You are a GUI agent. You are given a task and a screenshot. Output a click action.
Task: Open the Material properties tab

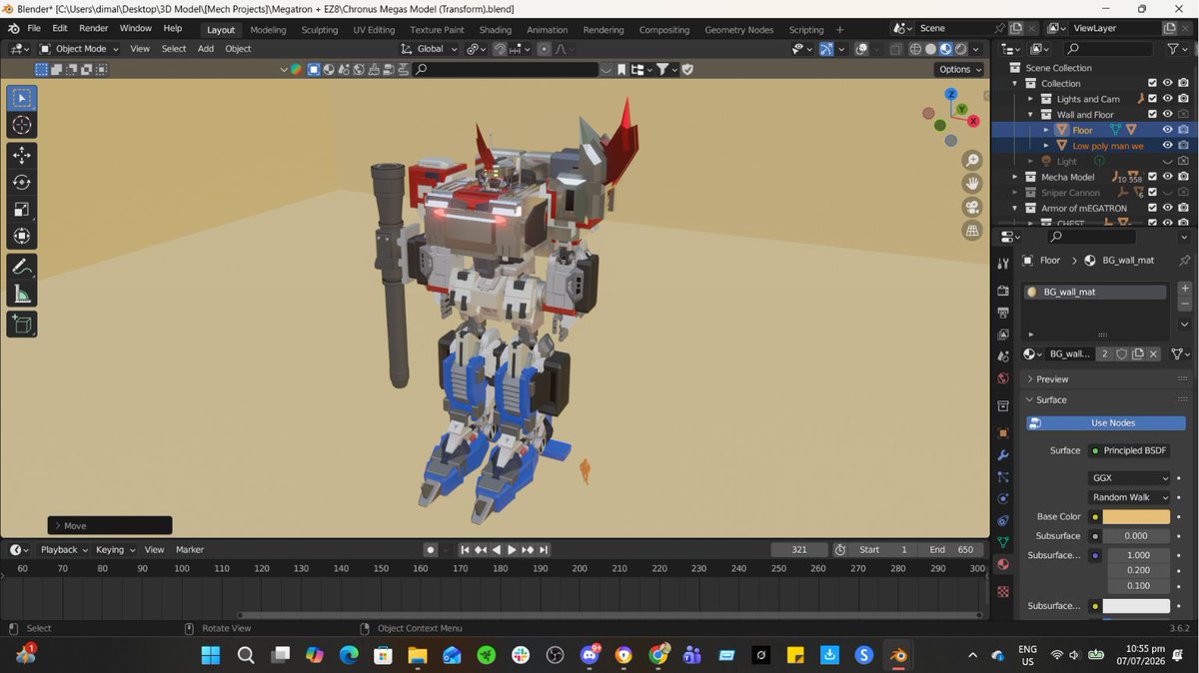[x=1003, y=564]
